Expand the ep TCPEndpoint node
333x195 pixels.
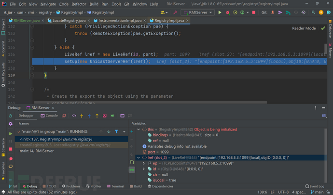(x=143, y=163)
